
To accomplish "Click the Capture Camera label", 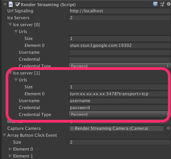I will click(x=24, y=128).
